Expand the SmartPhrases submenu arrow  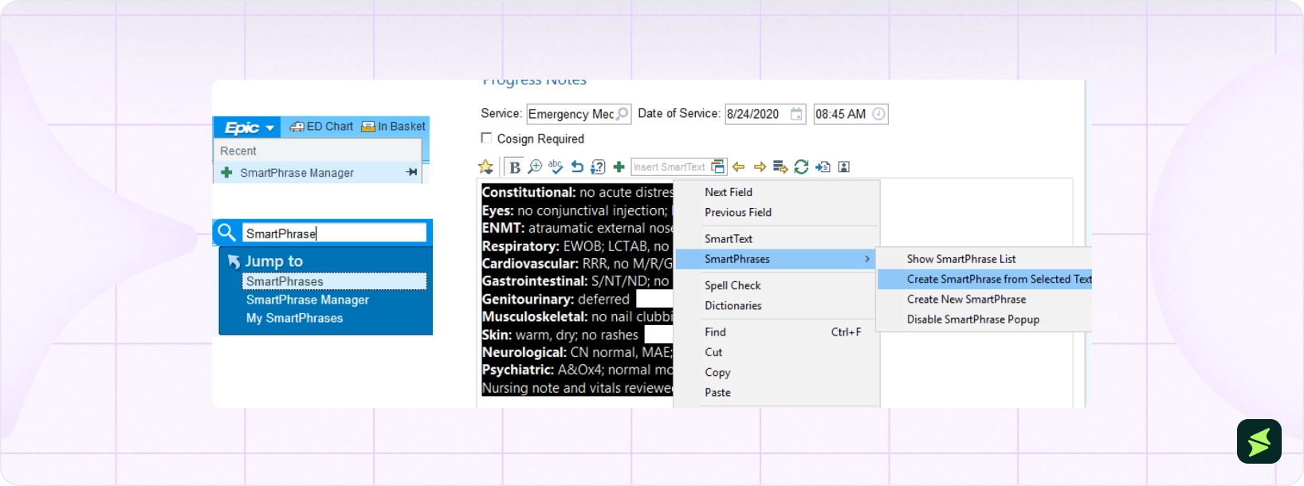click(867, 259)
